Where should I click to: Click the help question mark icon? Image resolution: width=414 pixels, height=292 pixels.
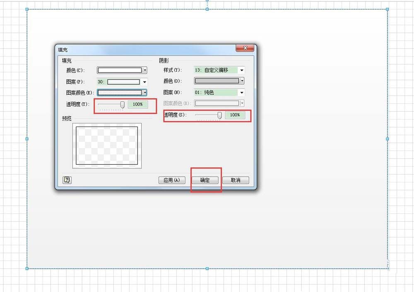pyautogui.click(x=66, y=180)
